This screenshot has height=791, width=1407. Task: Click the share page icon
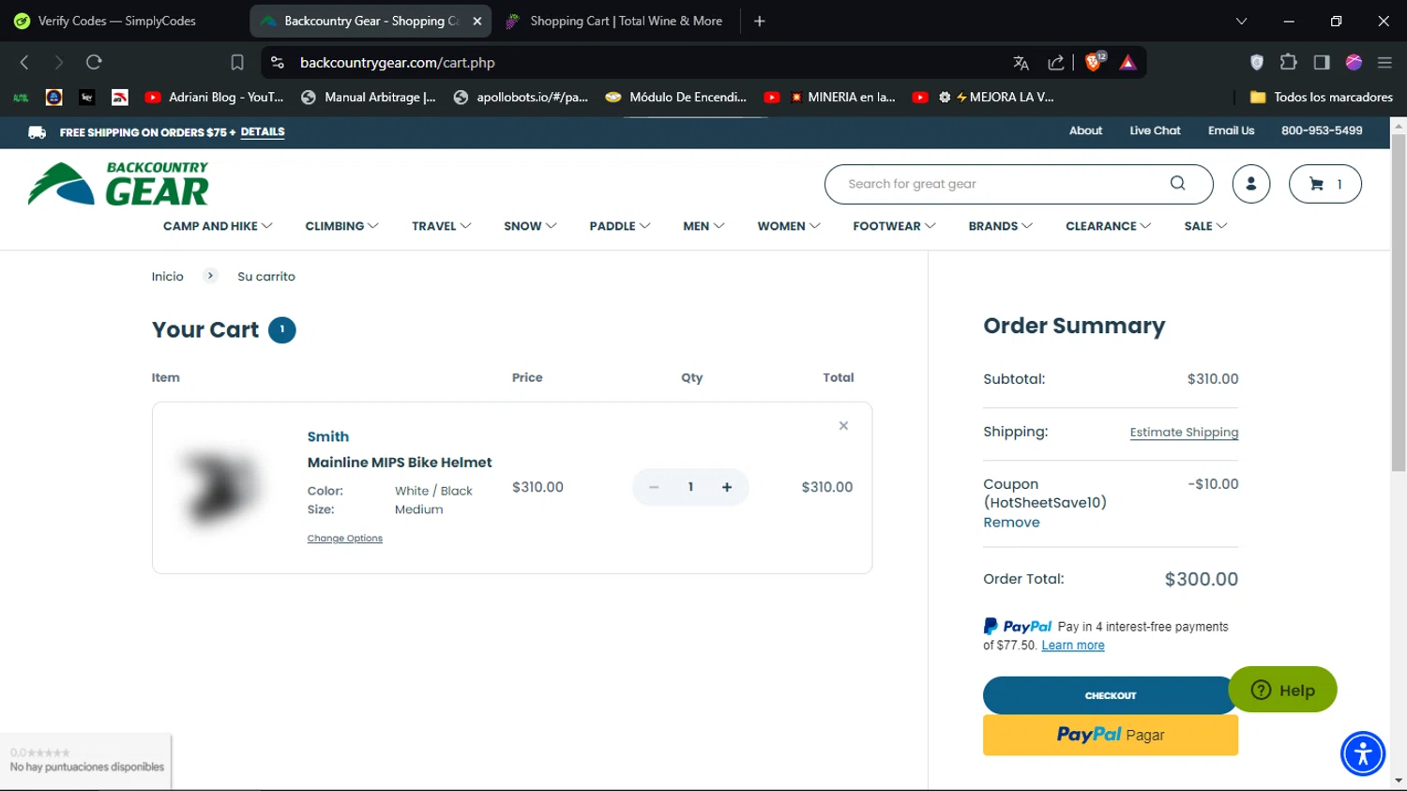point(1056,63)
